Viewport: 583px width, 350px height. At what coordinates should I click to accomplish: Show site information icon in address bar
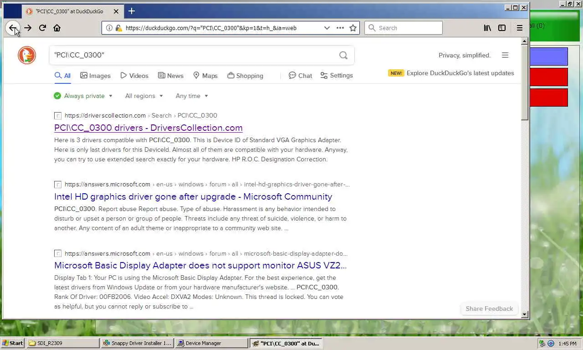[x=109, y=28]
